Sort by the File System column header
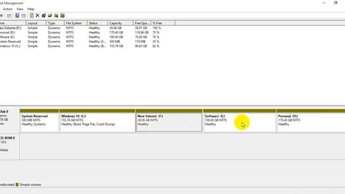 pyautogui.click(x=75, y=23)
